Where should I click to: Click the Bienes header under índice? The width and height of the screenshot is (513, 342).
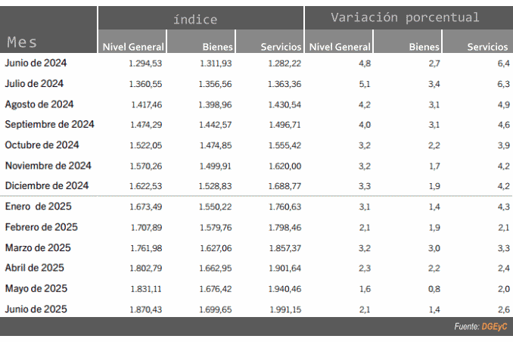218,47
